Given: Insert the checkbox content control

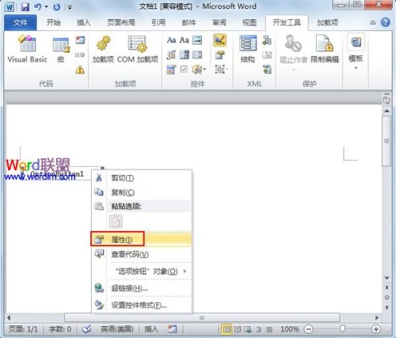Looking at the screenshot, I should pos(185,70).
